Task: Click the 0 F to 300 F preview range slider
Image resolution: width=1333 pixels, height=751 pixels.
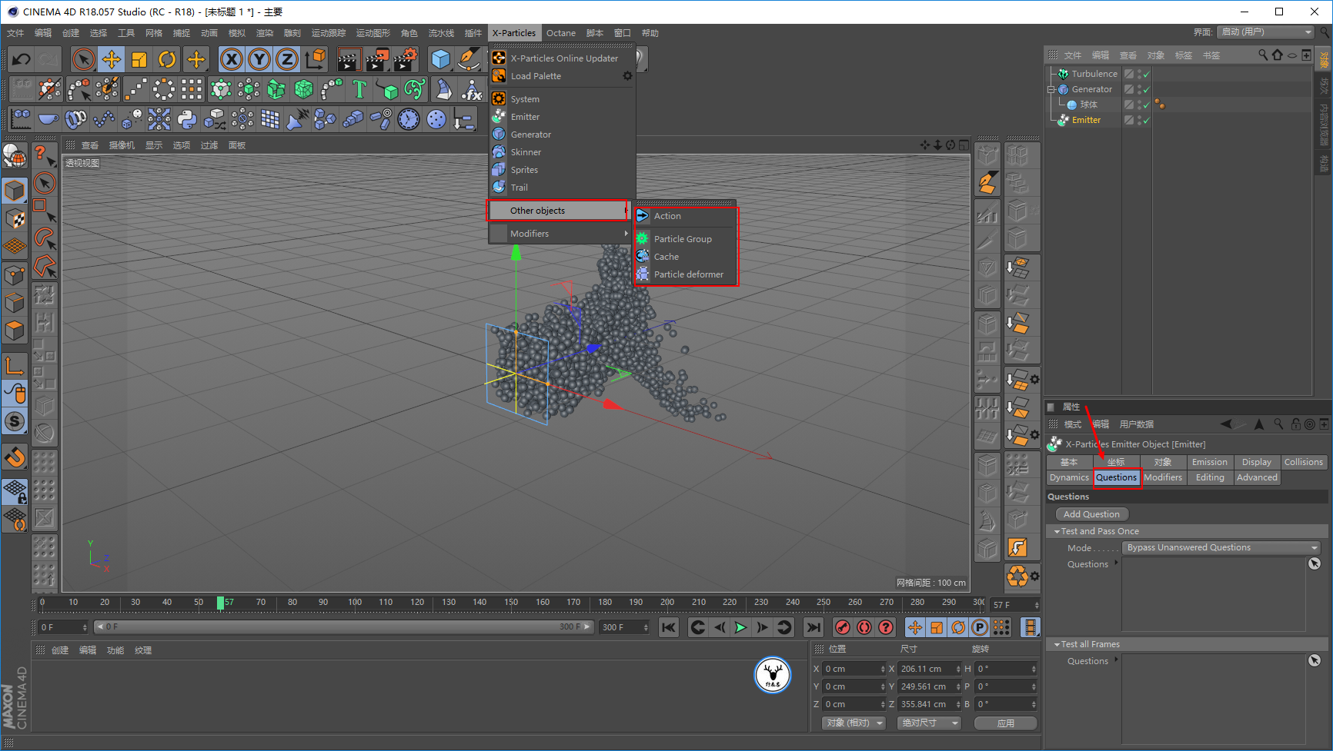Action: (344, 627)
